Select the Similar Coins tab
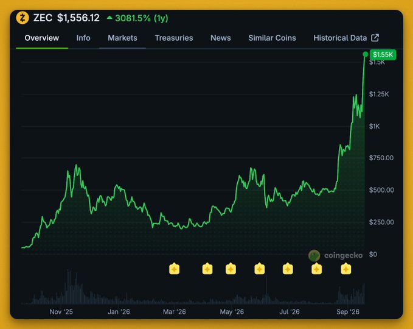The height and width of the screenshot is (329, 413). point(272,38)
